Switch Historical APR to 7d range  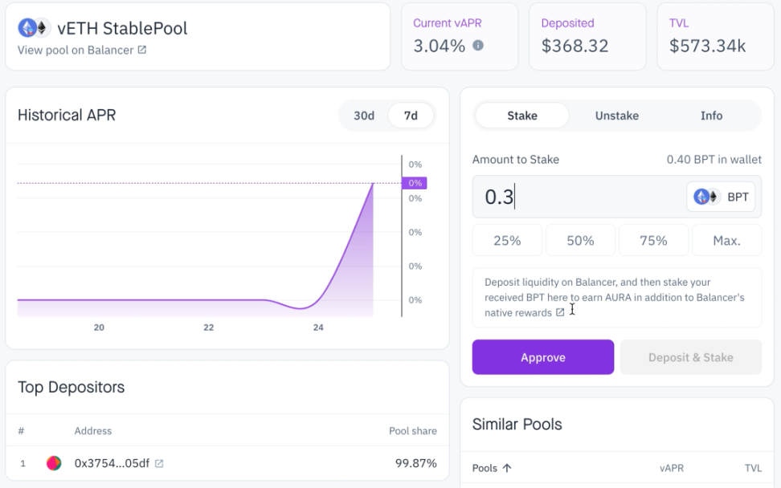[x=411, y=116]
